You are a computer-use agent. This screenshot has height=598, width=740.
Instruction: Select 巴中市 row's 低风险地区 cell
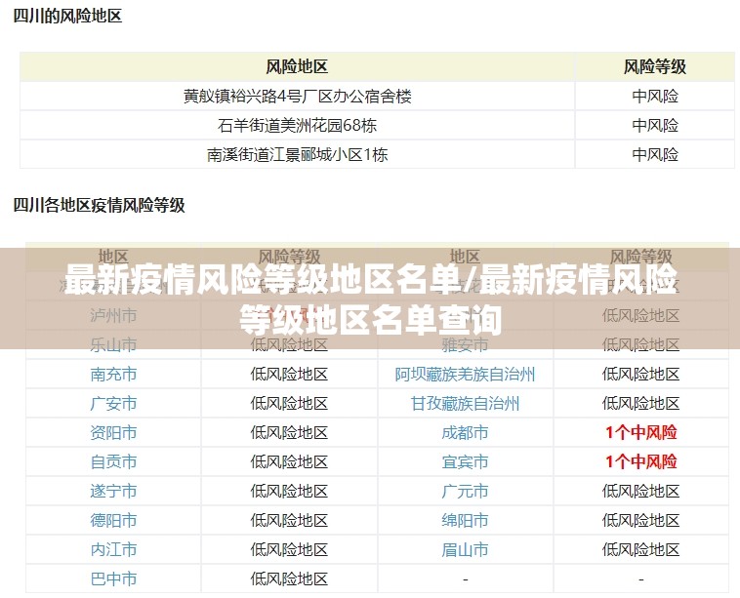point(289,578)
